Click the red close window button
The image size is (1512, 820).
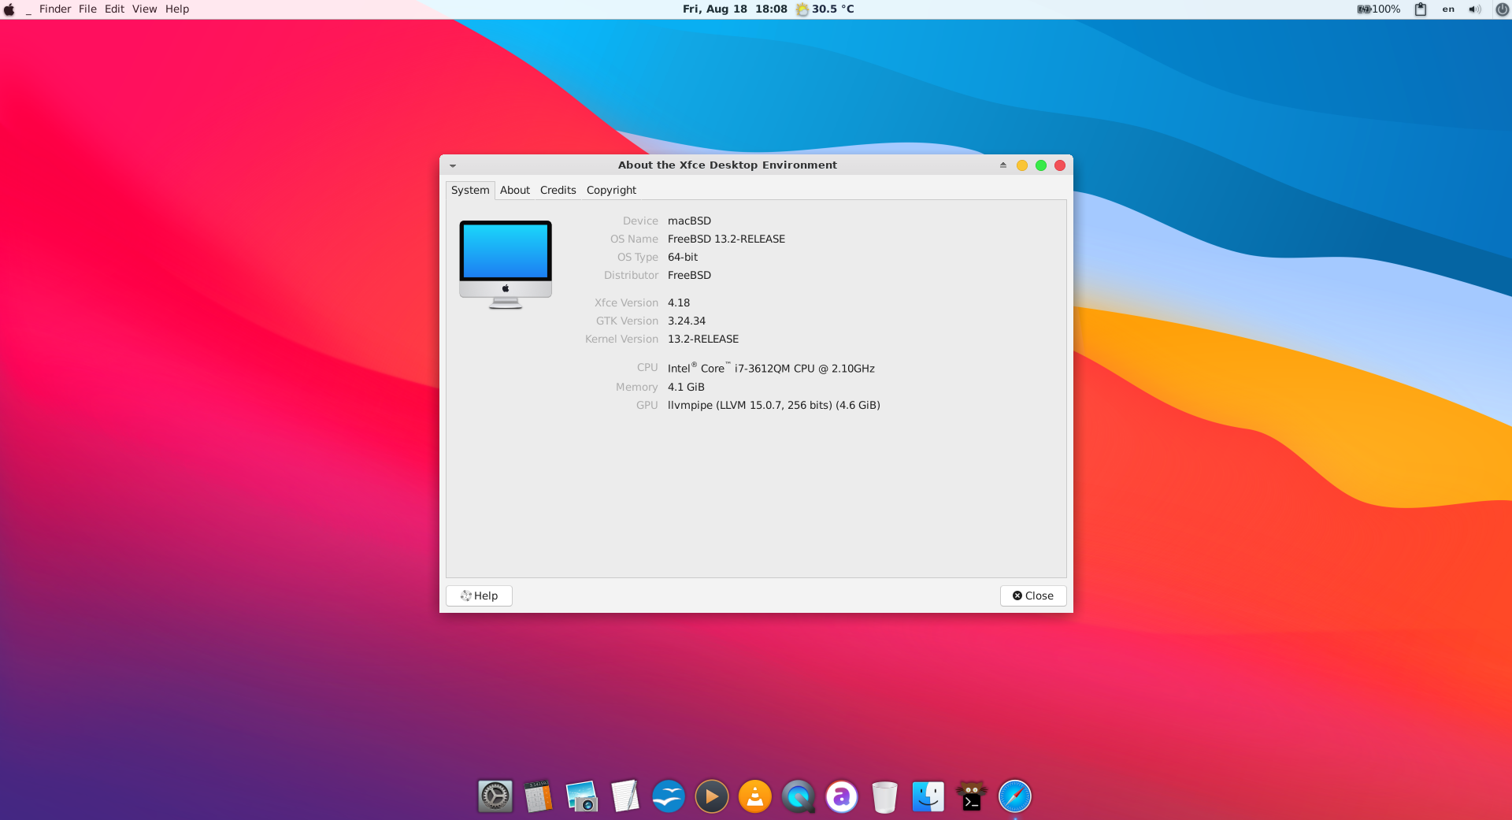tap(1060, 165)
